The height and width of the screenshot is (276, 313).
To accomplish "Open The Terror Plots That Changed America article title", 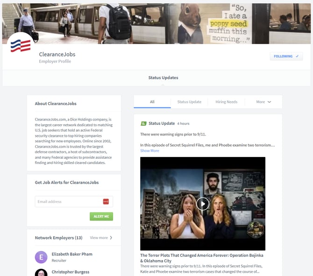I will pyautogui.click(x=202, y=258).
